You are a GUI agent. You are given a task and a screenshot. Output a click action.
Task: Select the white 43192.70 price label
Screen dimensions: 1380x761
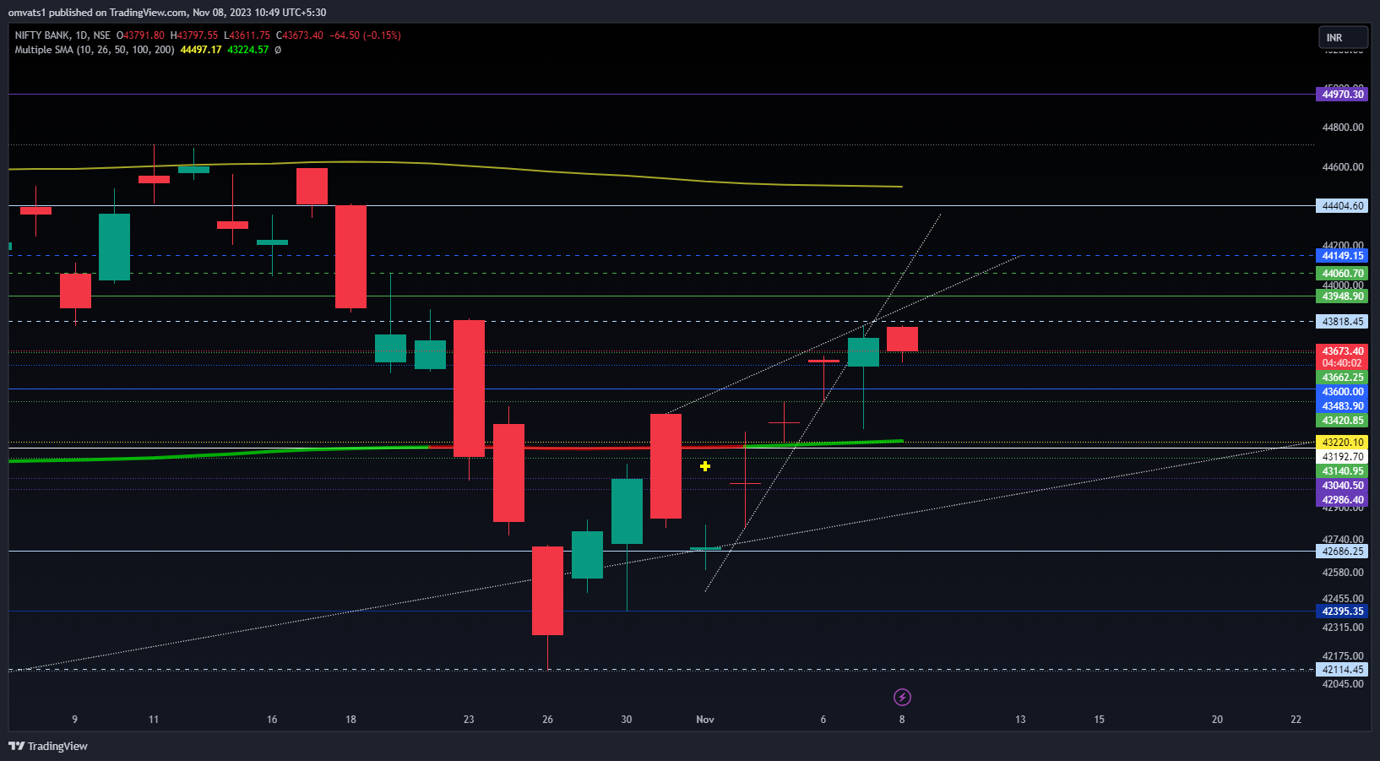(1342, 457)
